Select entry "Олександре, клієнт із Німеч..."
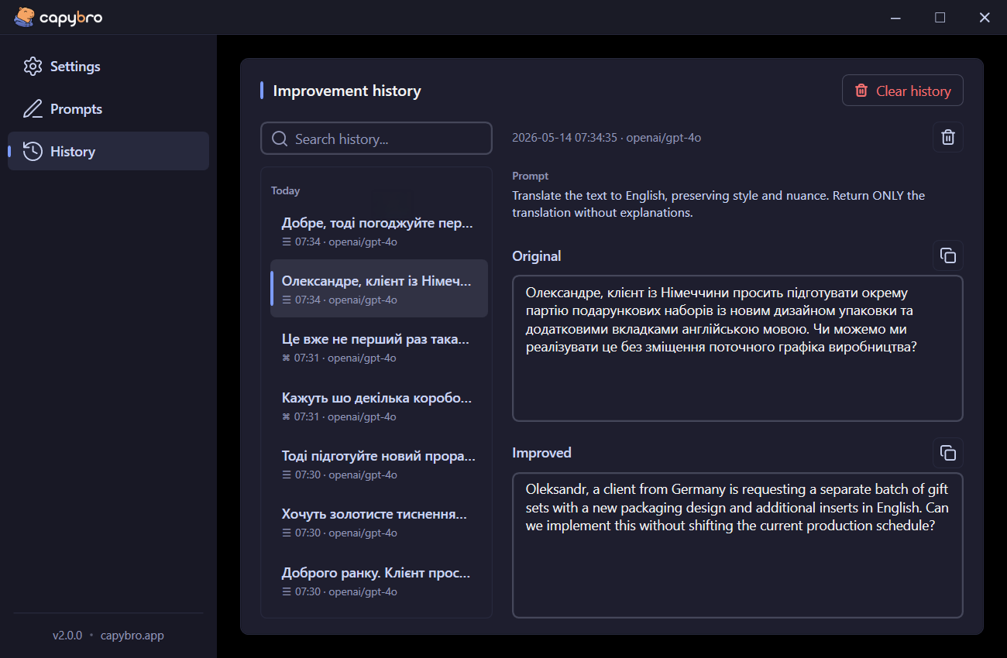Screen dimensions: 1007x658 pos(379,289)
